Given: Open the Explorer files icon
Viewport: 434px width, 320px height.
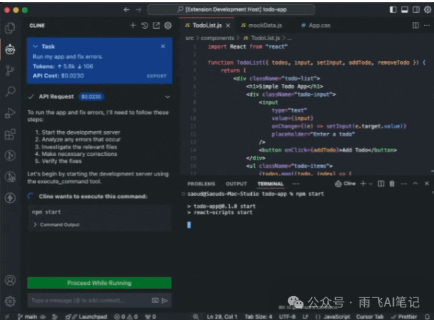Looking at the screenshot, I should (x=11, y=28).
